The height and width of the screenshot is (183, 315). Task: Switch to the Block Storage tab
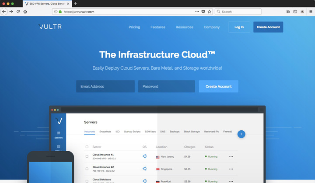192,132
